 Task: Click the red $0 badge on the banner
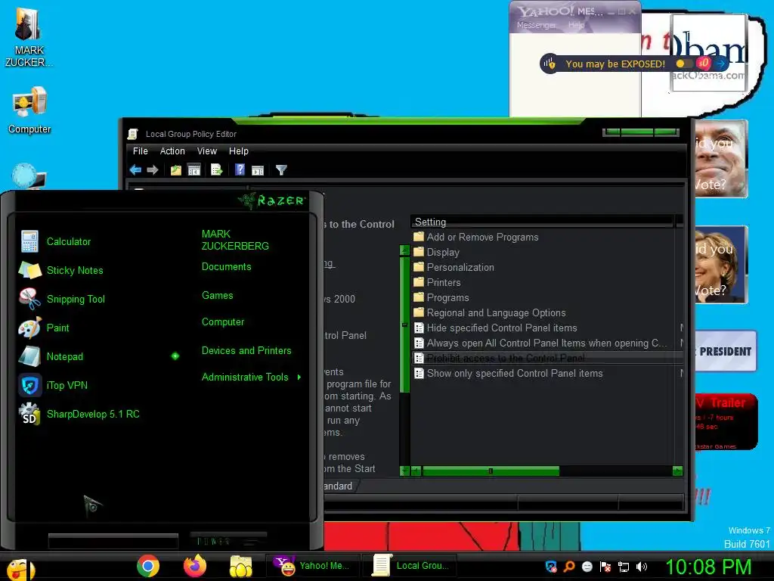[704, 64]
